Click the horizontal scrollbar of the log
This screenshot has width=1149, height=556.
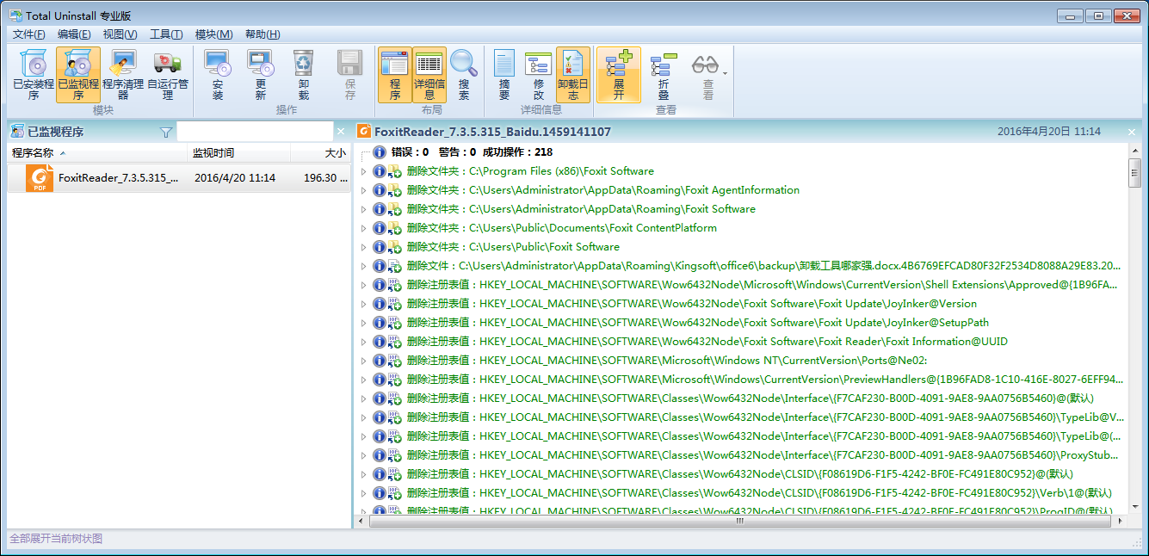pyautogui.click(x=738, y=522)
